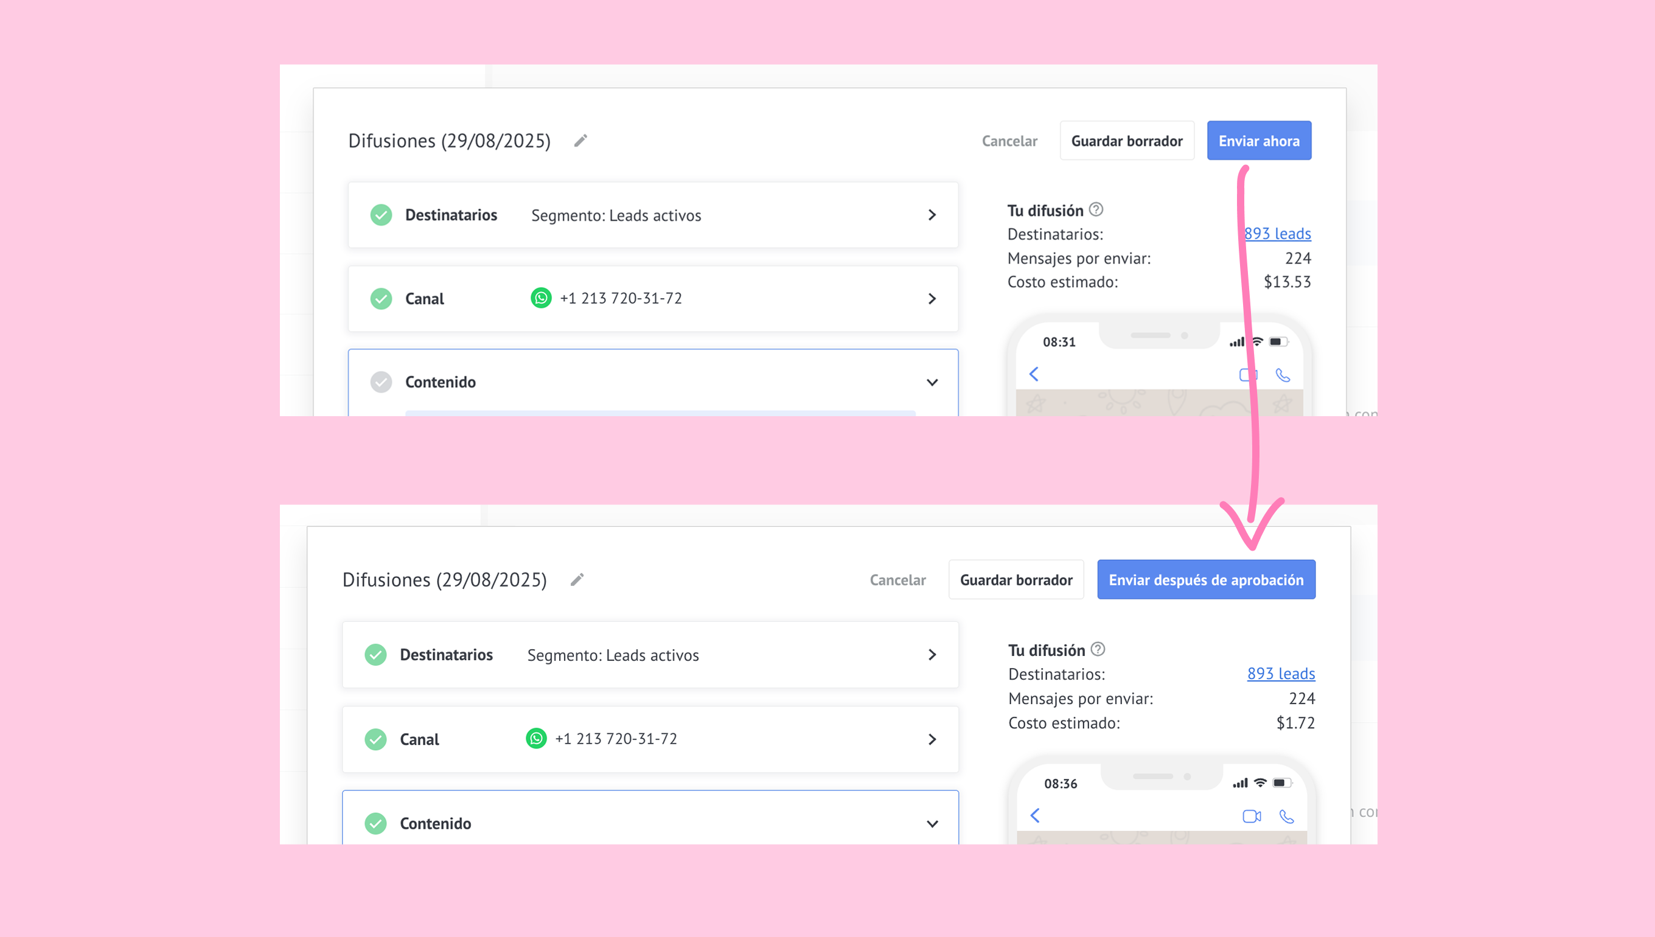
Task: Click green check circle on bottom Contenido
Action: pos(376,823)
